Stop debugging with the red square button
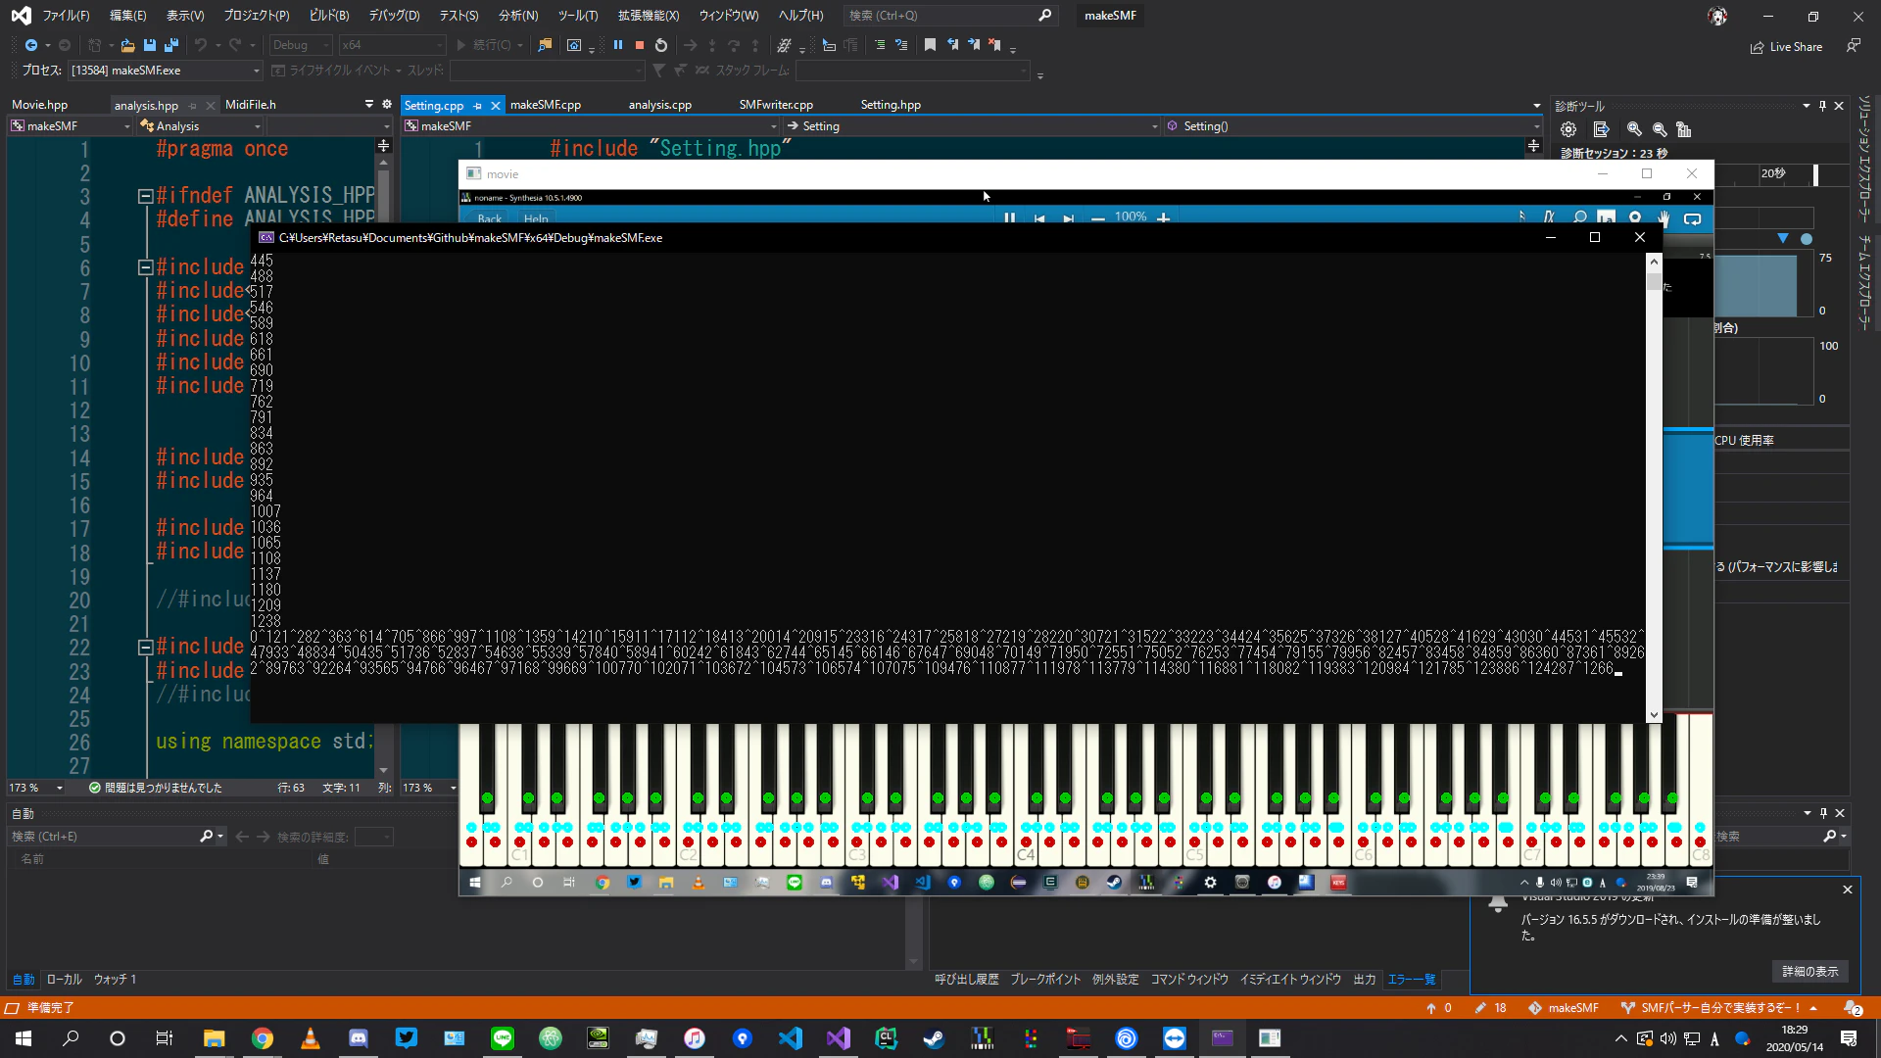Screen dimensions: 1881x1058 (x=640, y=45)
